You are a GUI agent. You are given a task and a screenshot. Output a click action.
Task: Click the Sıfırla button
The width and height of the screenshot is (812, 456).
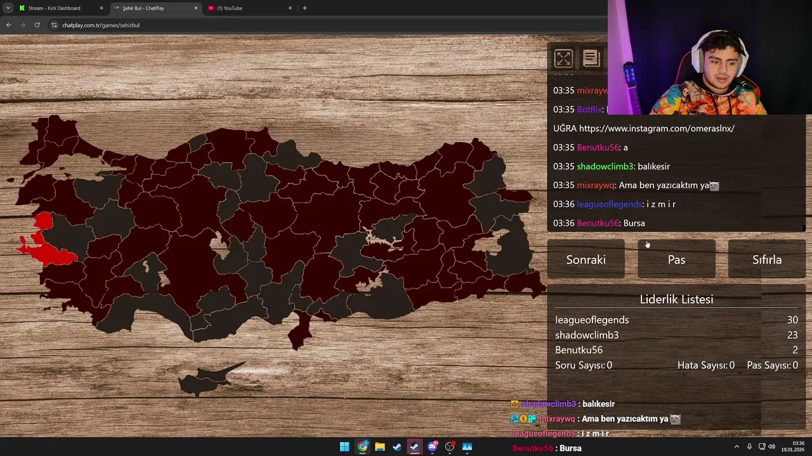pyautogui.click(x=767, y=260)
